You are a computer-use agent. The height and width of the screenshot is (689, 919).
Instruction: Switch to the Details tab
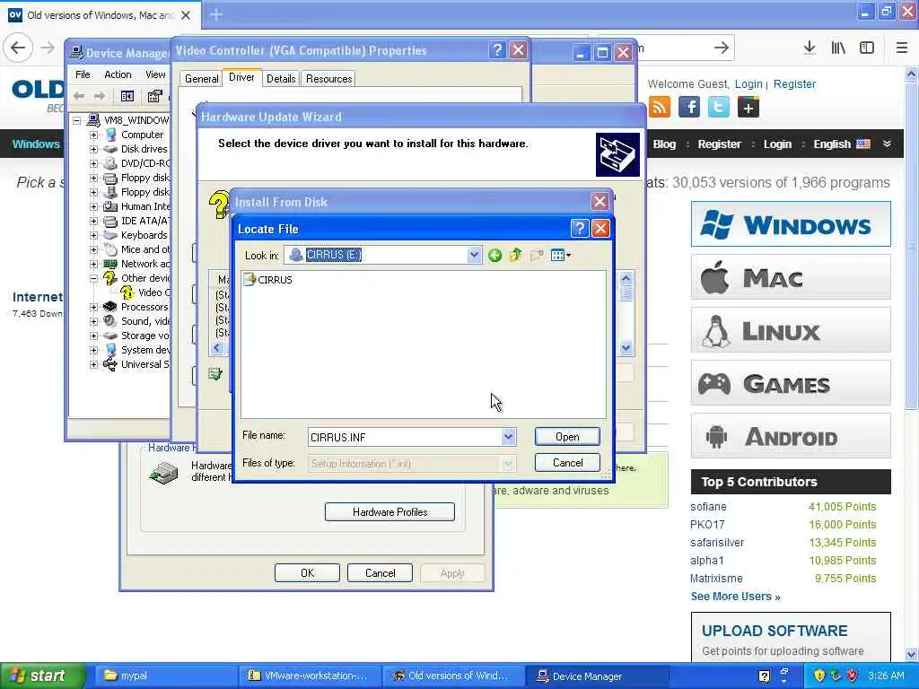[x=281, y=79]
